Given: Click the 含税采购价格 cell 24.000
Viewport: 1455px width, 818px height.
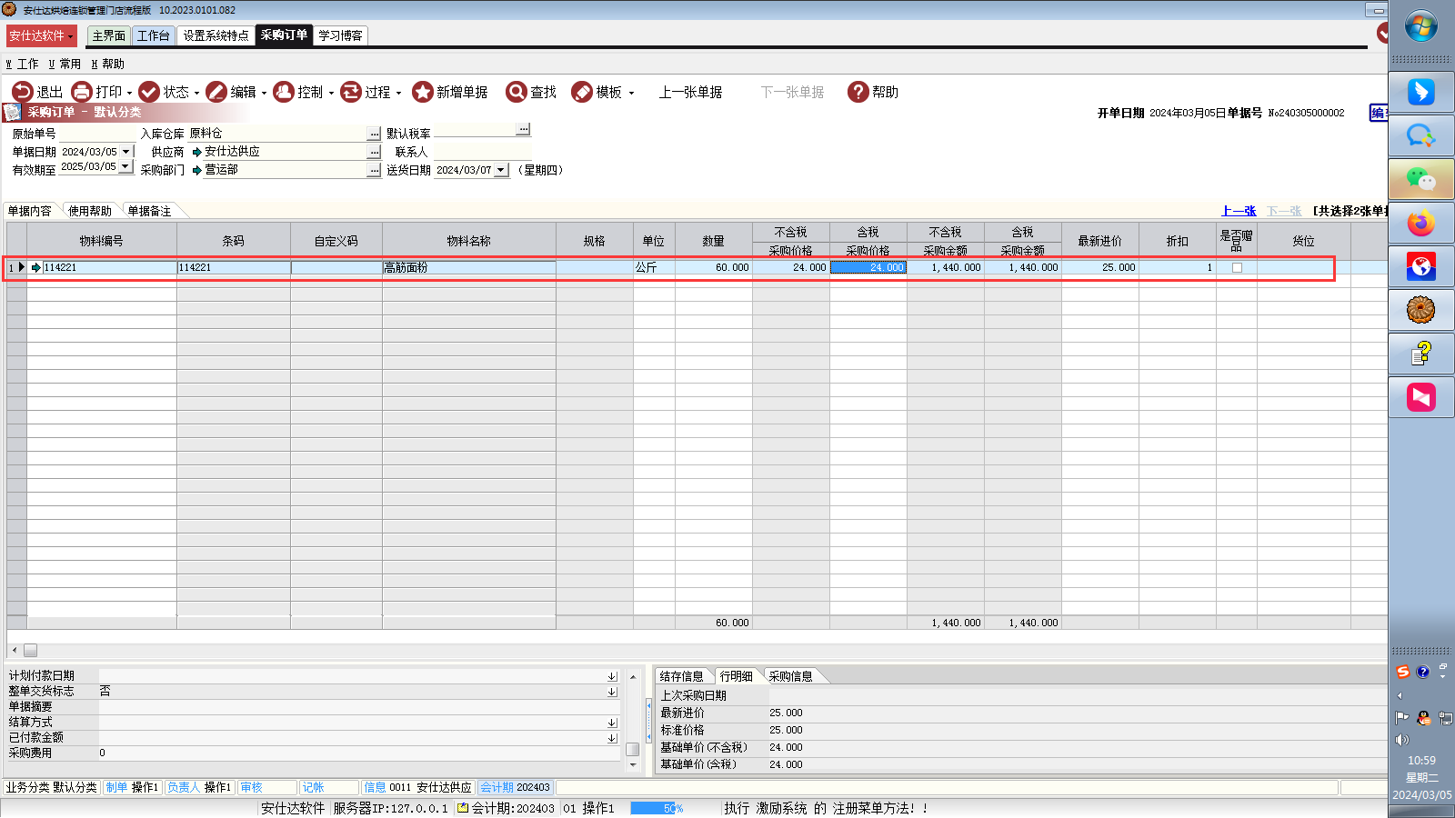Looking at the screenshot, I should click(868, 267).
